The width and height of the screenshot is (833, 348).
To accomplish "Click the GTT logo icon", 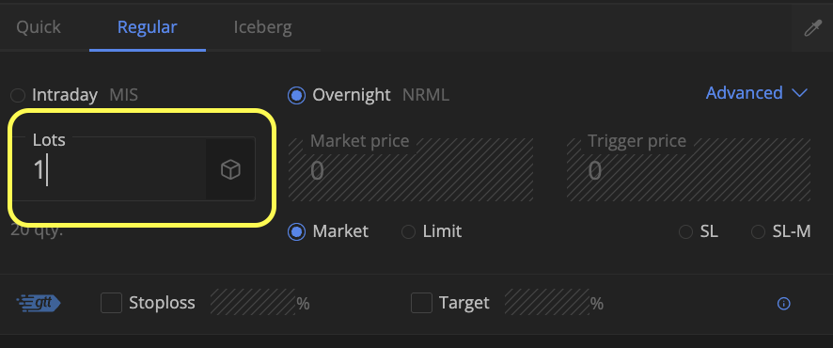I will 39,303.
